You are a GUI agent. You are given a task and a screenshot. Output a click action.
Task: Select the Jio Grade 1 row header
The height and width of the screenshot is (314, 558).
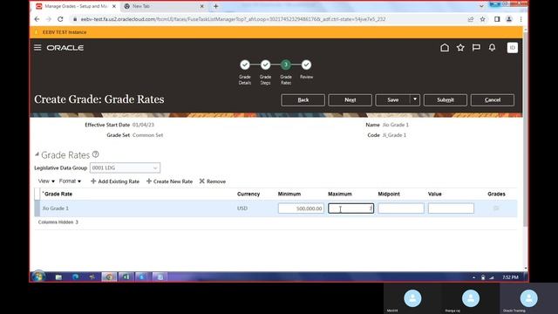(x=37, y=208)
